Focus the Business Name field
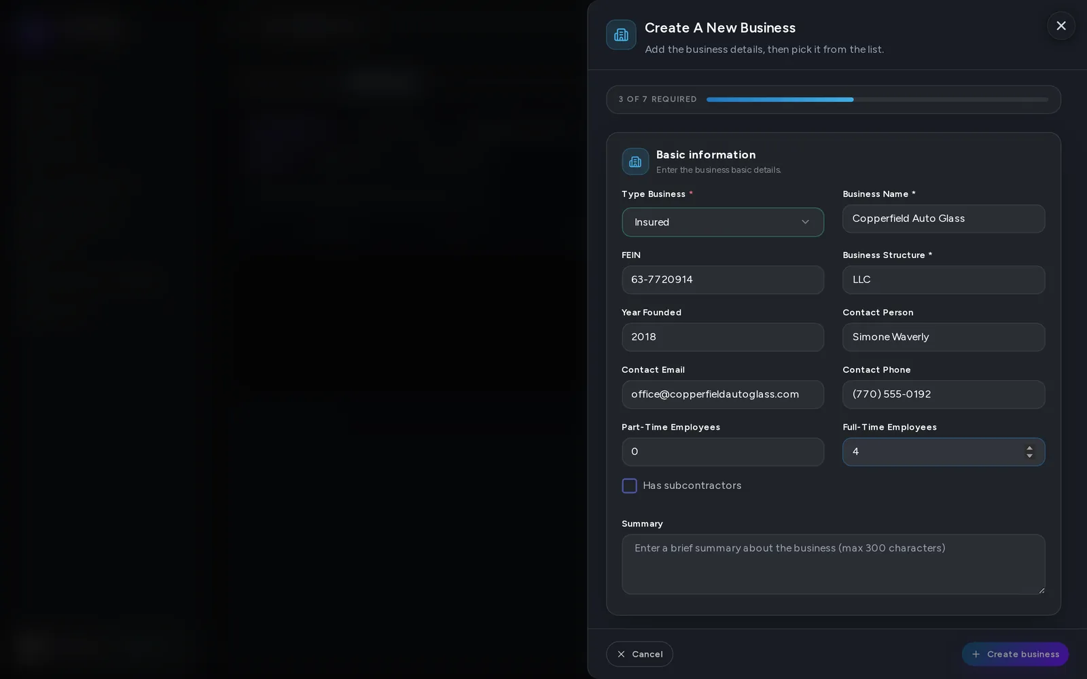1087x679 pixels. (944, 219)
